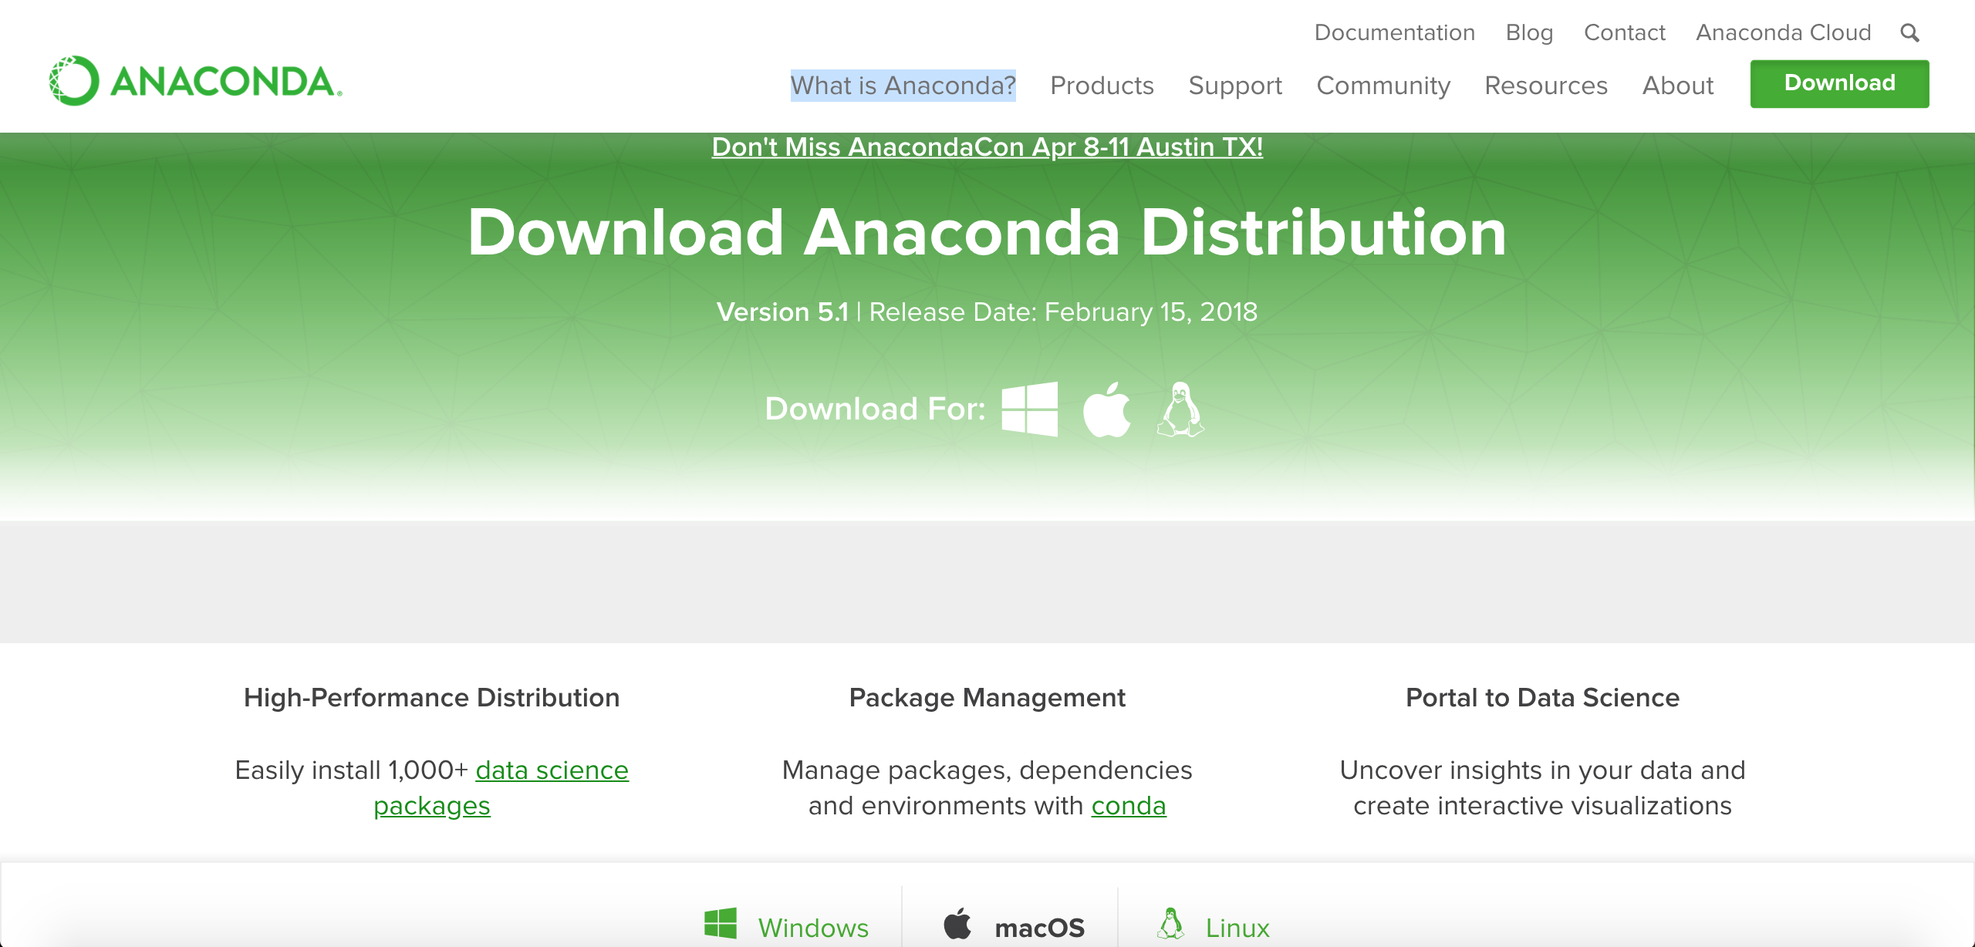Go to the Documentation page

click(x=1395, y=32)
